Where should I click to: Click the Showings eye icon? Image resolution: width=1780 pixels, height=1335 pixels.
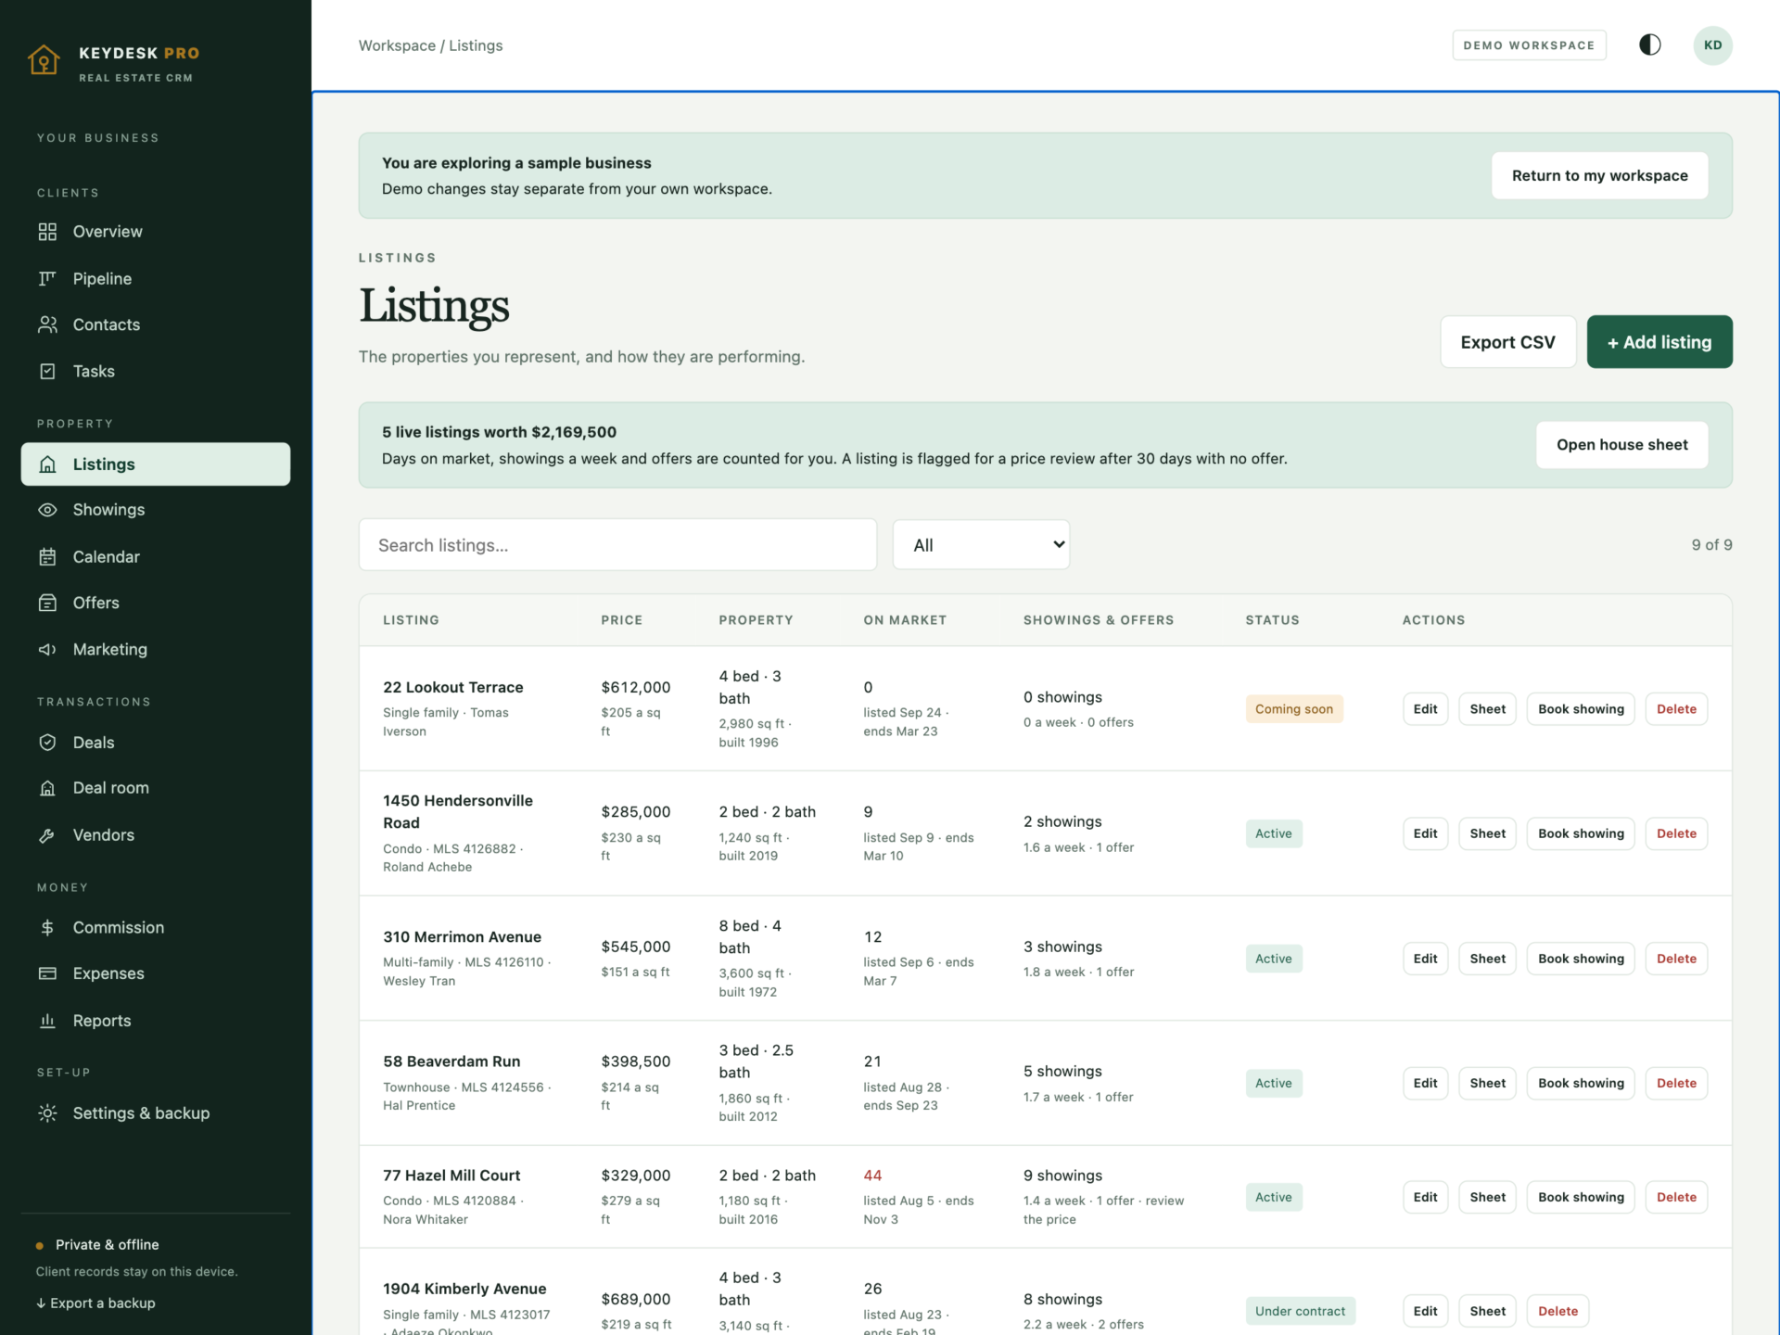click(x=47, y=510)
